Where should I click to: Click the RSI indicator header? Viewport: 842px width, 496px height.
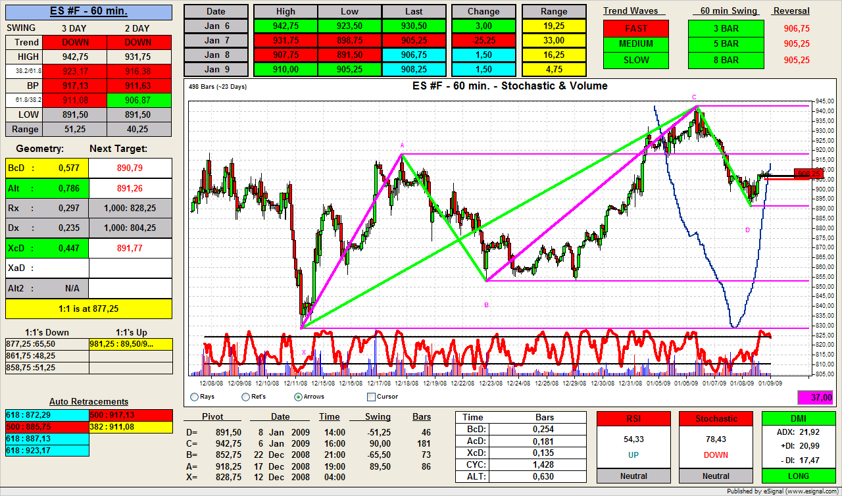[633, 418]
